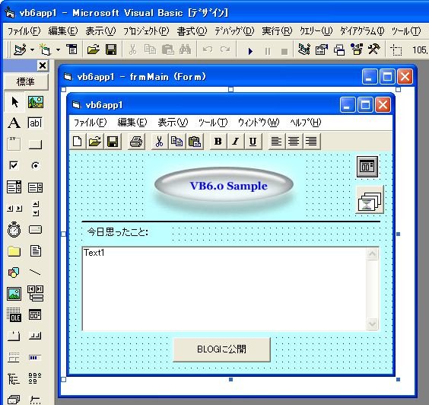The image size is (429, 405).
Task: Choose the OLE container control tool
Action: (14, 314)
